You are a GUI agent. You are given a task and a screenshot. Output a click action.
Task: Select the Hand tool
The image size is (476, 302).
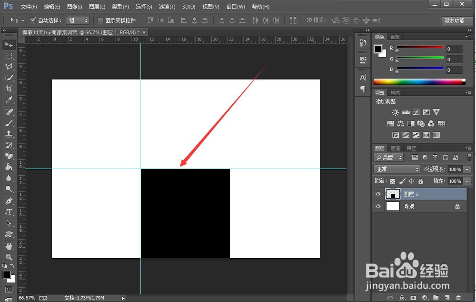point(9,246)
